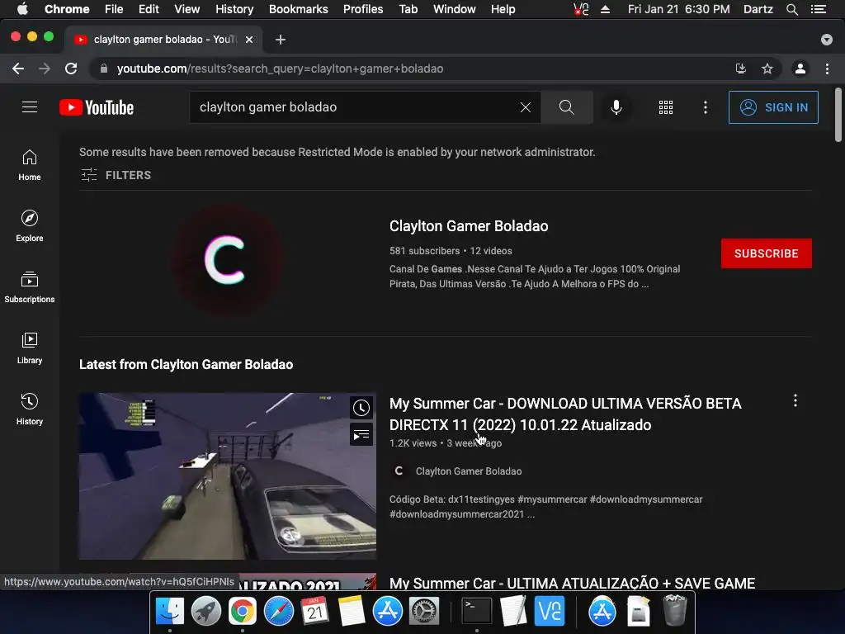This screenshot has width=845, height=634.
Task: Open the YouTube hamburger guide menu
Action: click(30, 107)
